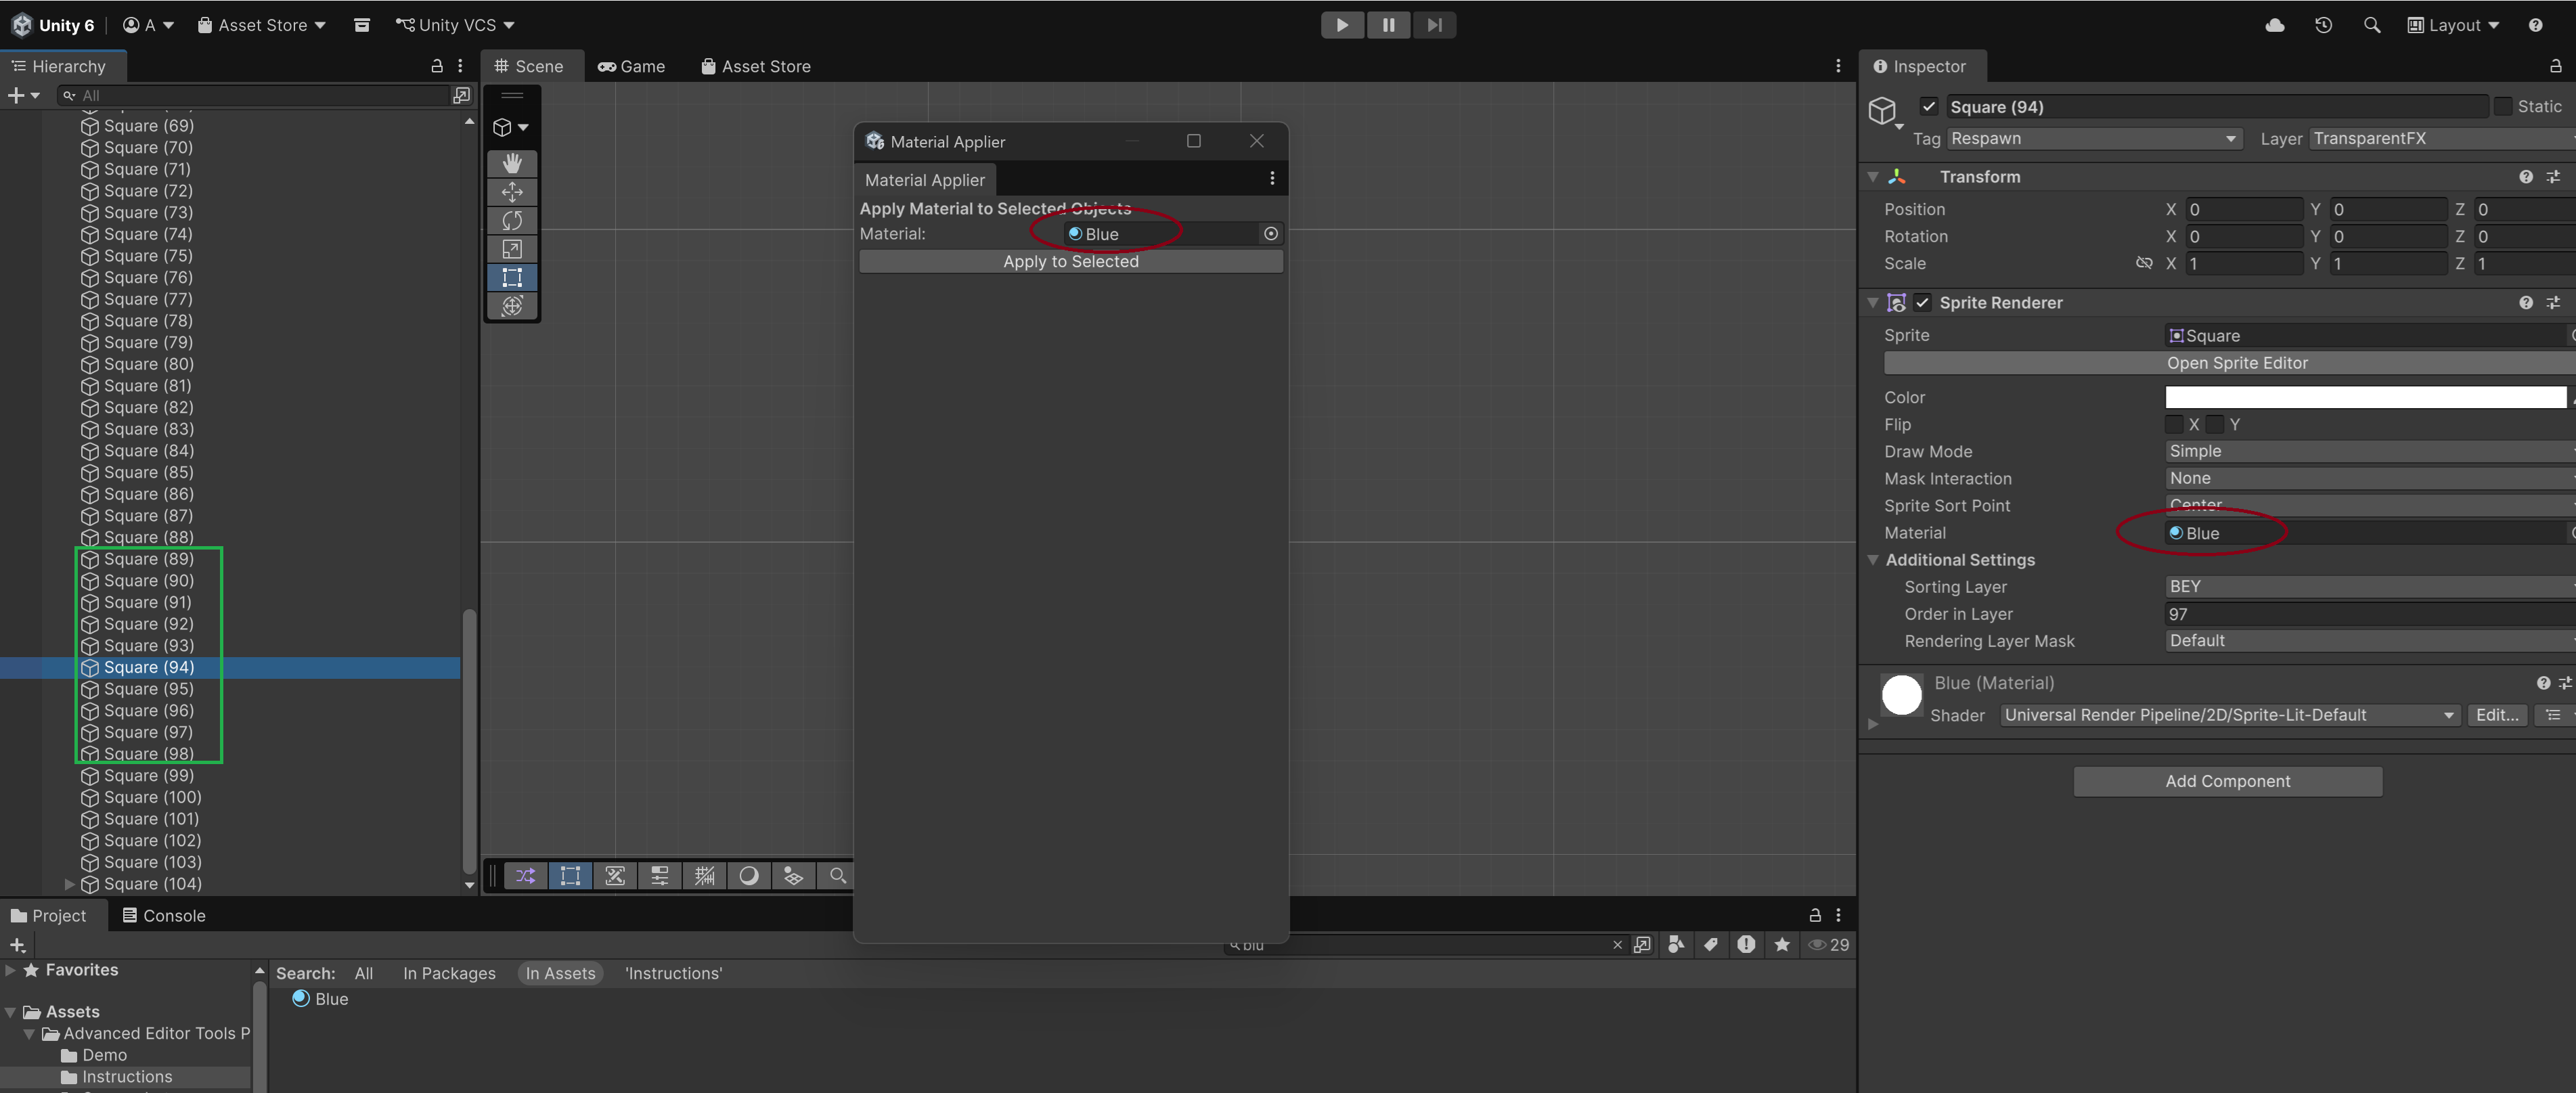Viewport: 2576px width, 1093px height.
Task: Click Apply to Selected button
Action: [x=1070, y=261]
